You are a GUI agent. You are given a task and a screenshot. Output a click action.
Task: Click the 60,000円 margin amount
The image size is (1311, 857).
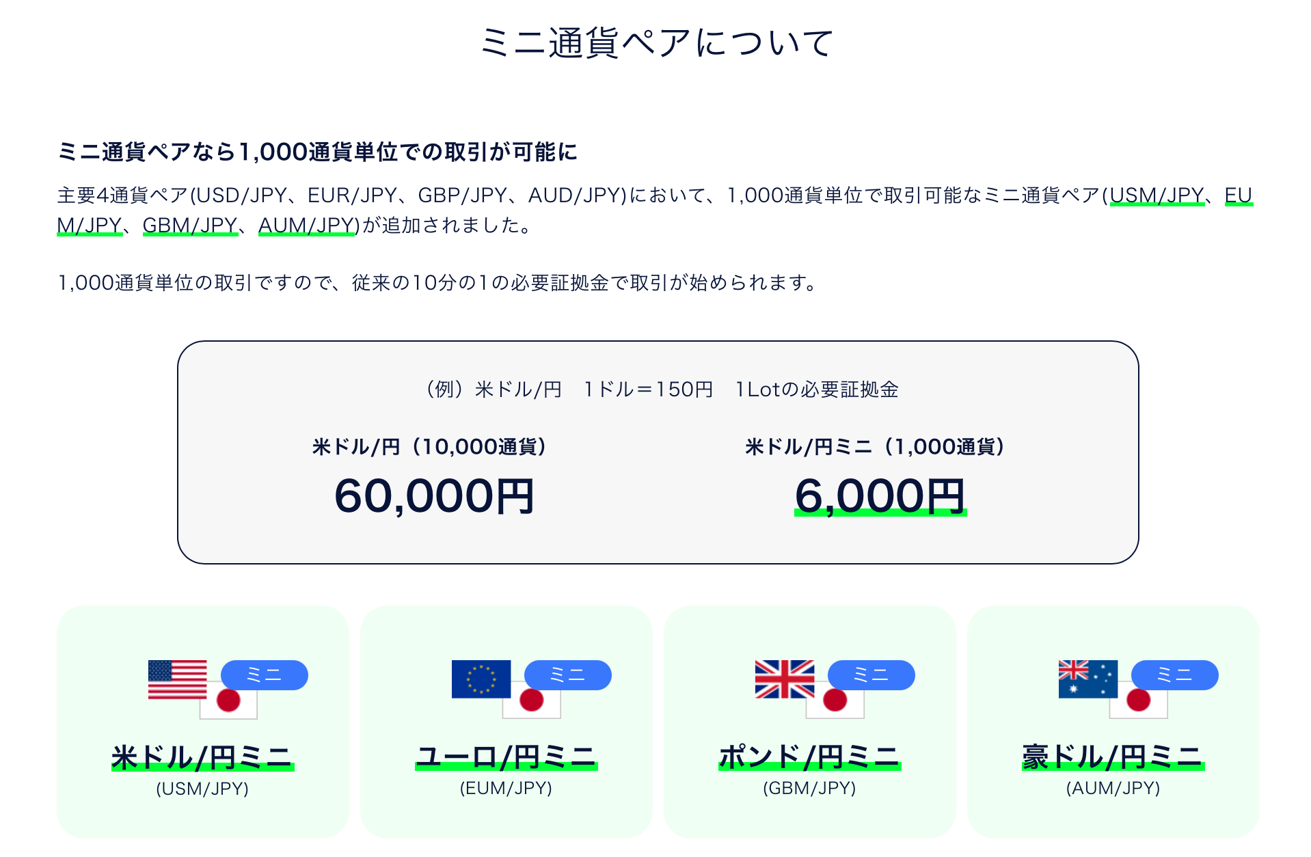click(434, 495)
